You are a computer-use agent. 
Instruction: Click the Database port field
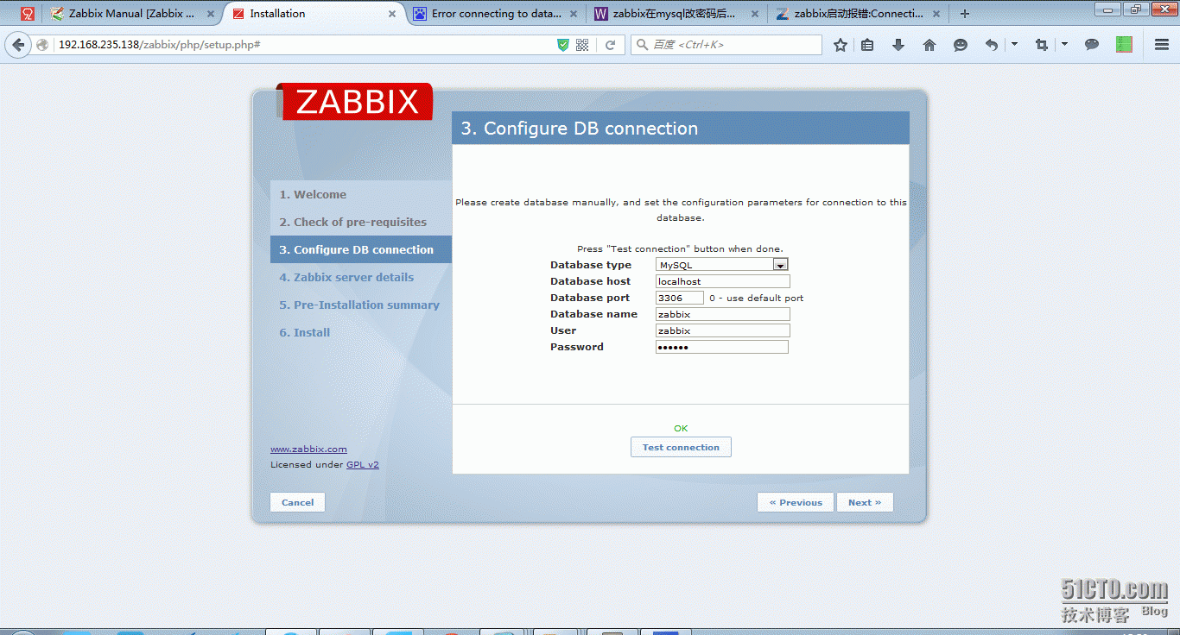point(680,298)
